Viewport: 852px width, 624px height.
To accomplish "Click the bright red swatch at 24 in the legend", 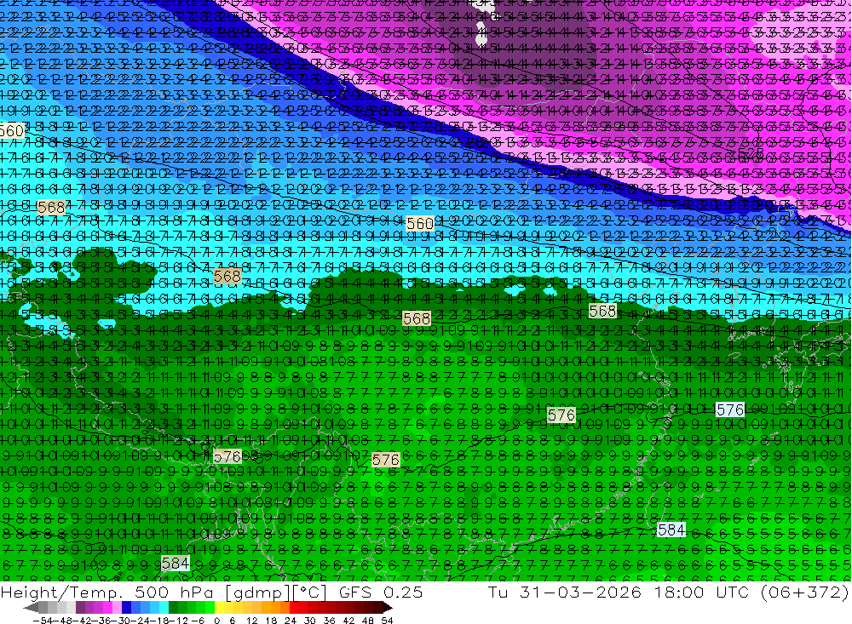I will [294, 608].
